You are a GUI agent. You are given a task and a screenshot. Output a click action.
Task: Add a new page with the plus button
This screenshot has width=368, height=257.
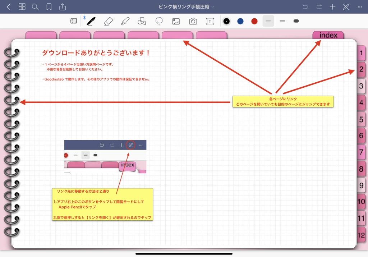coord(332,6)
